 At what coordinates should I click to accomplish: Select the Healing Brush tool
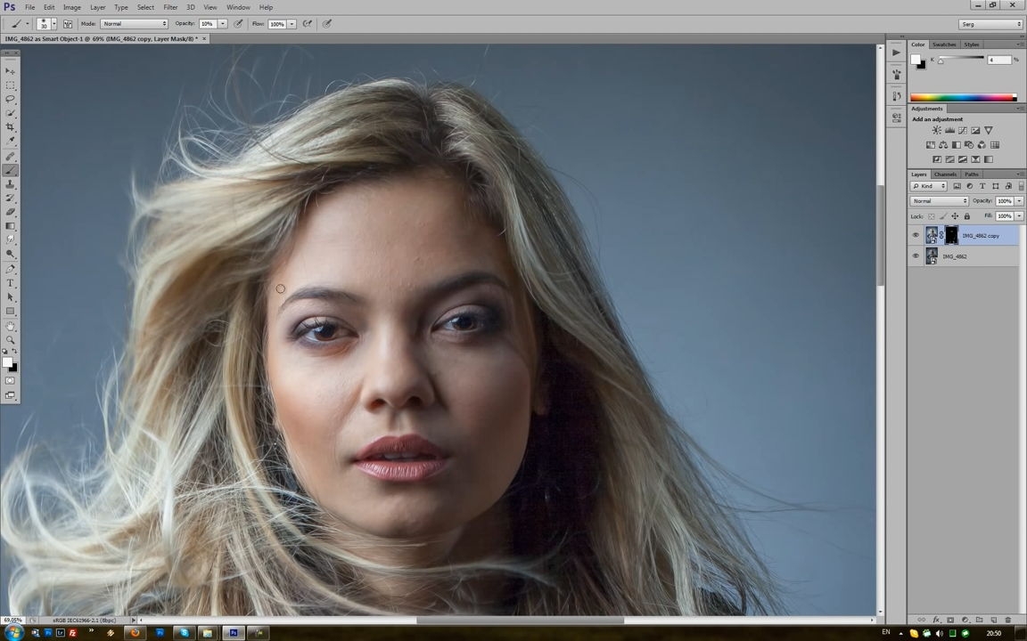[x=11, y=157]
